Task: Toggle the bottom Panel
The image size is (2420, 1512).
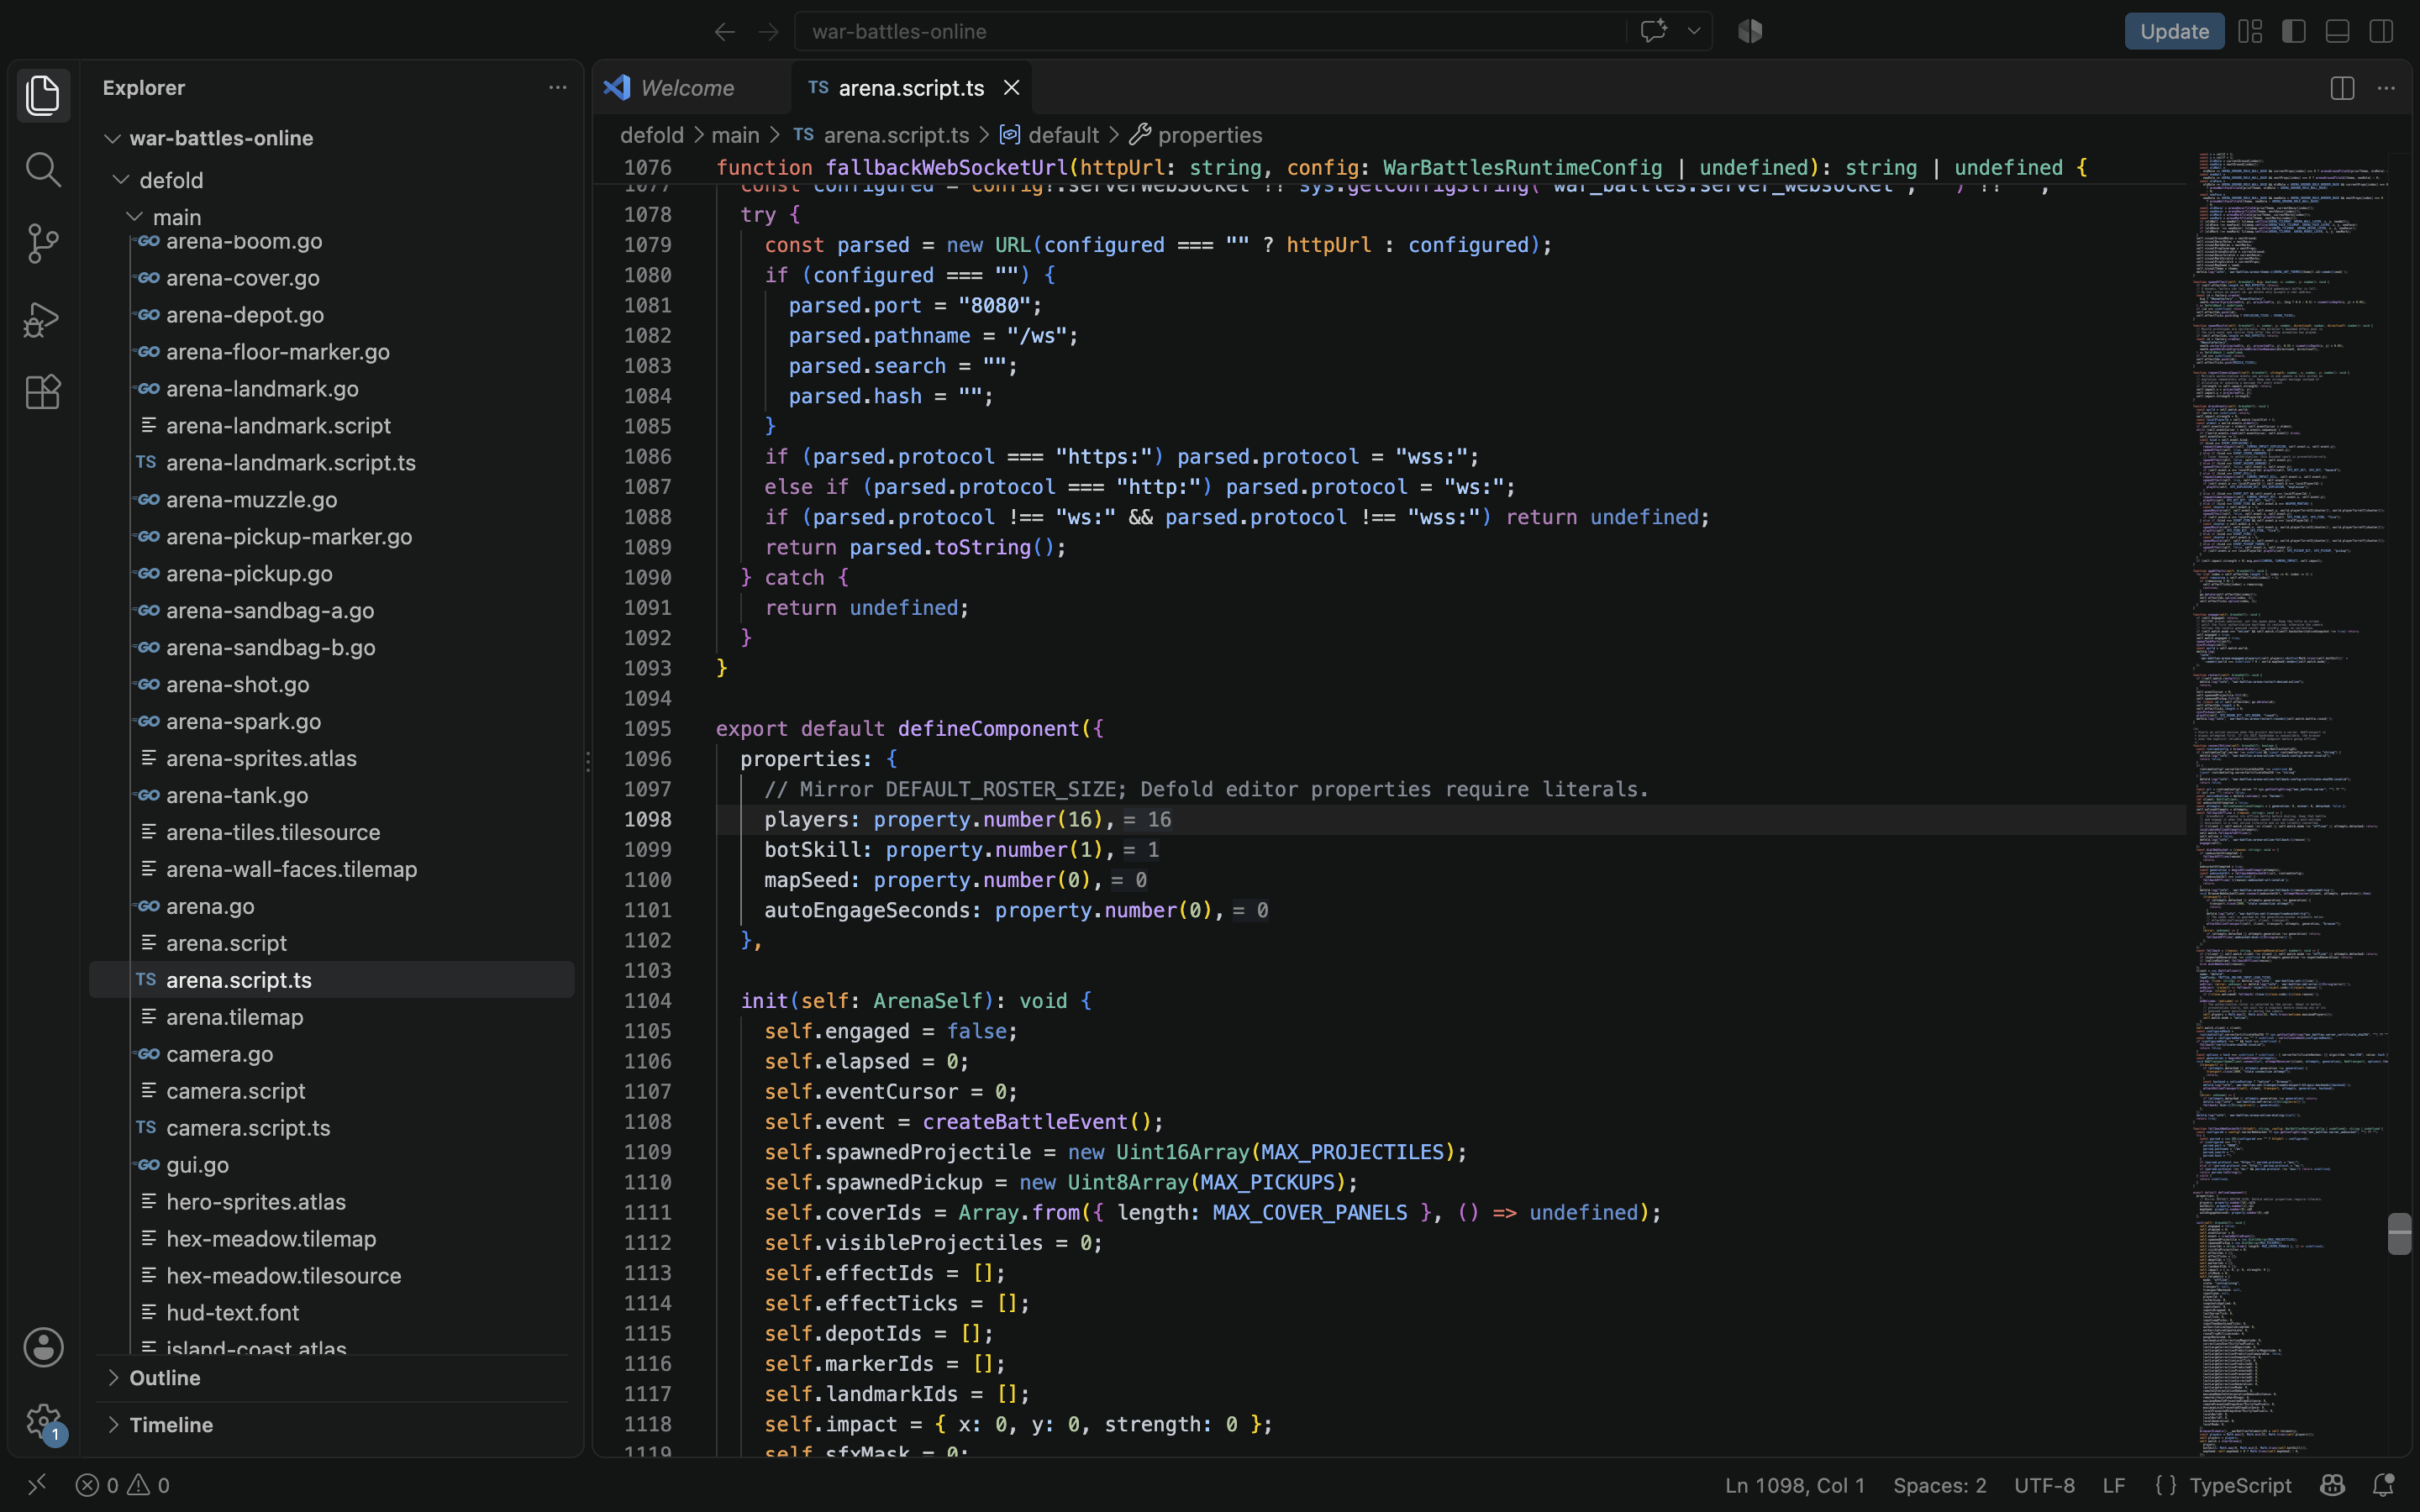Action: point(2338,31)
